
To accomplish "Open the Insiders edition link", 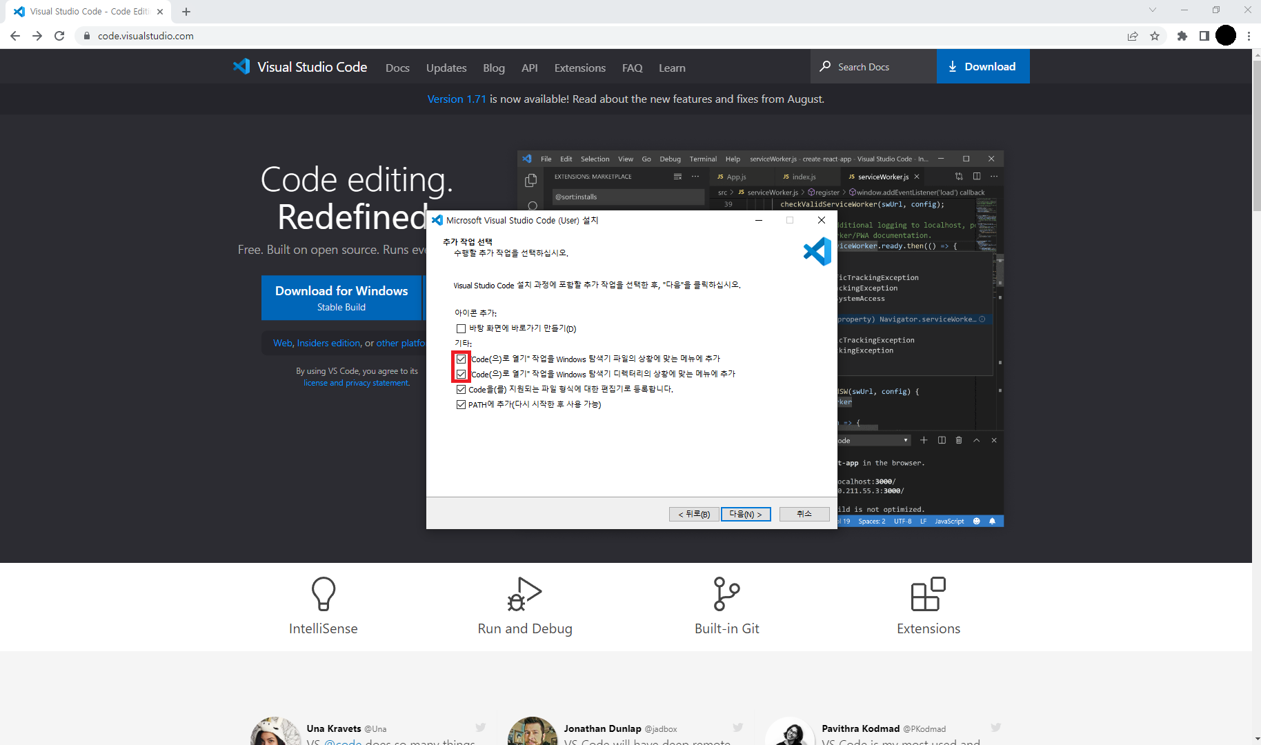I will click(x=328, y=343).
